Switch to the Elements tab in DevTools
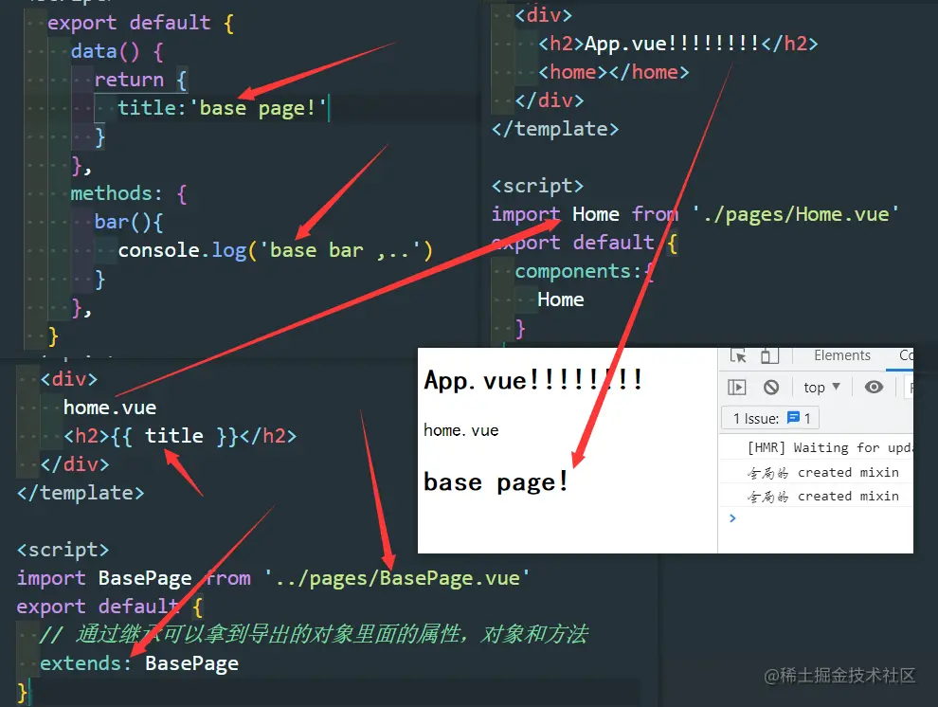Screen dimensions: 938x707 point(841,355)
